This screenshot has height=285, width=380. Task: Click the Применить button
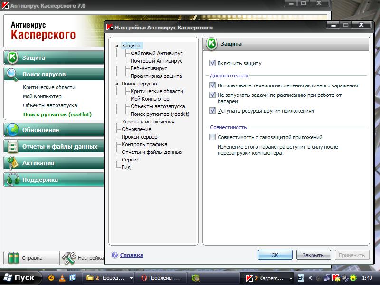(x=351, y=255)
